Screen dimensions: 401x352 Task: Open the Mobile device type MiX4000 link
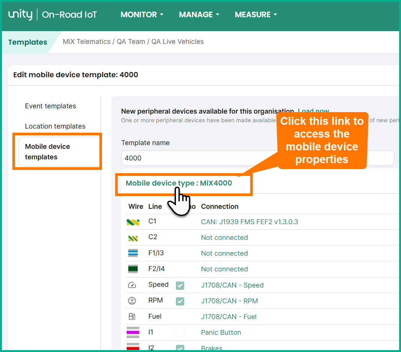179,183
